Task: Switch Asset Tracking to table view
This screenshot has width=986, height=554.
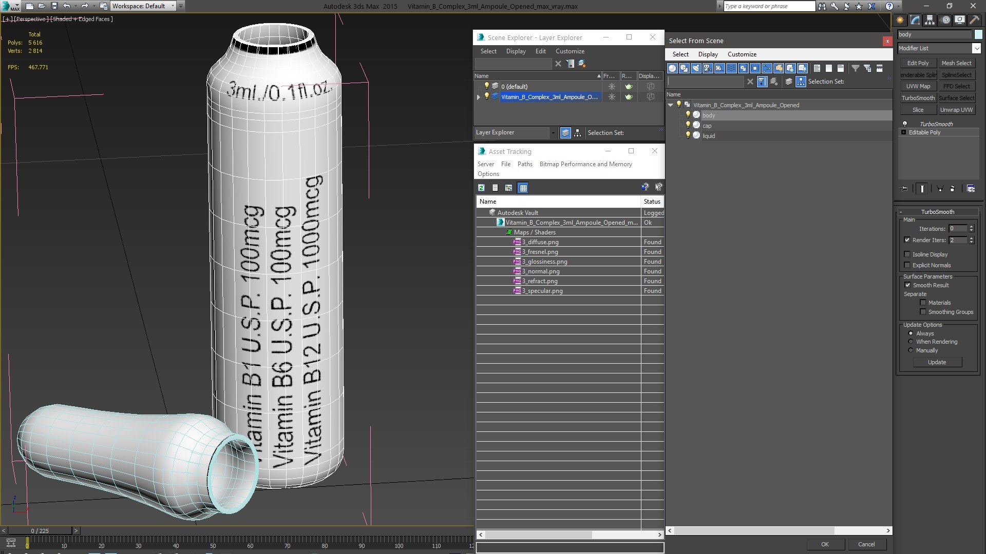Action: click(x=523, y=188)
